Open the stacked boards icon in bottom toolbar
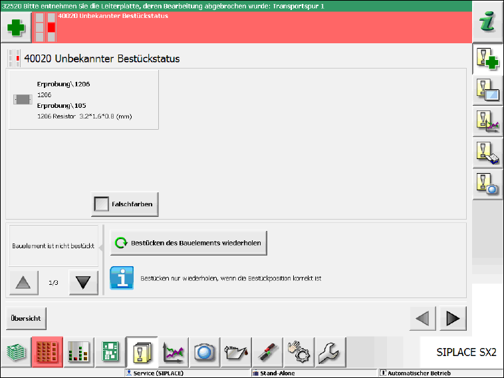Image resolution: width=504 pixels, height=378 pixels. pyautogui.click(x=16, y=352)
